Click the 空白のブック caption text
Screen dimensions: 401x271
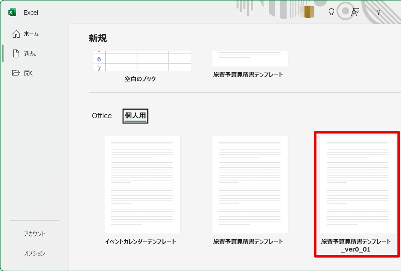coord(140,79)
